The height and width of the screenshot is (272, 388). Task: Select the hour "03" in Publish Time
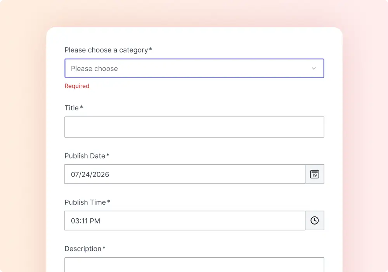75,221
